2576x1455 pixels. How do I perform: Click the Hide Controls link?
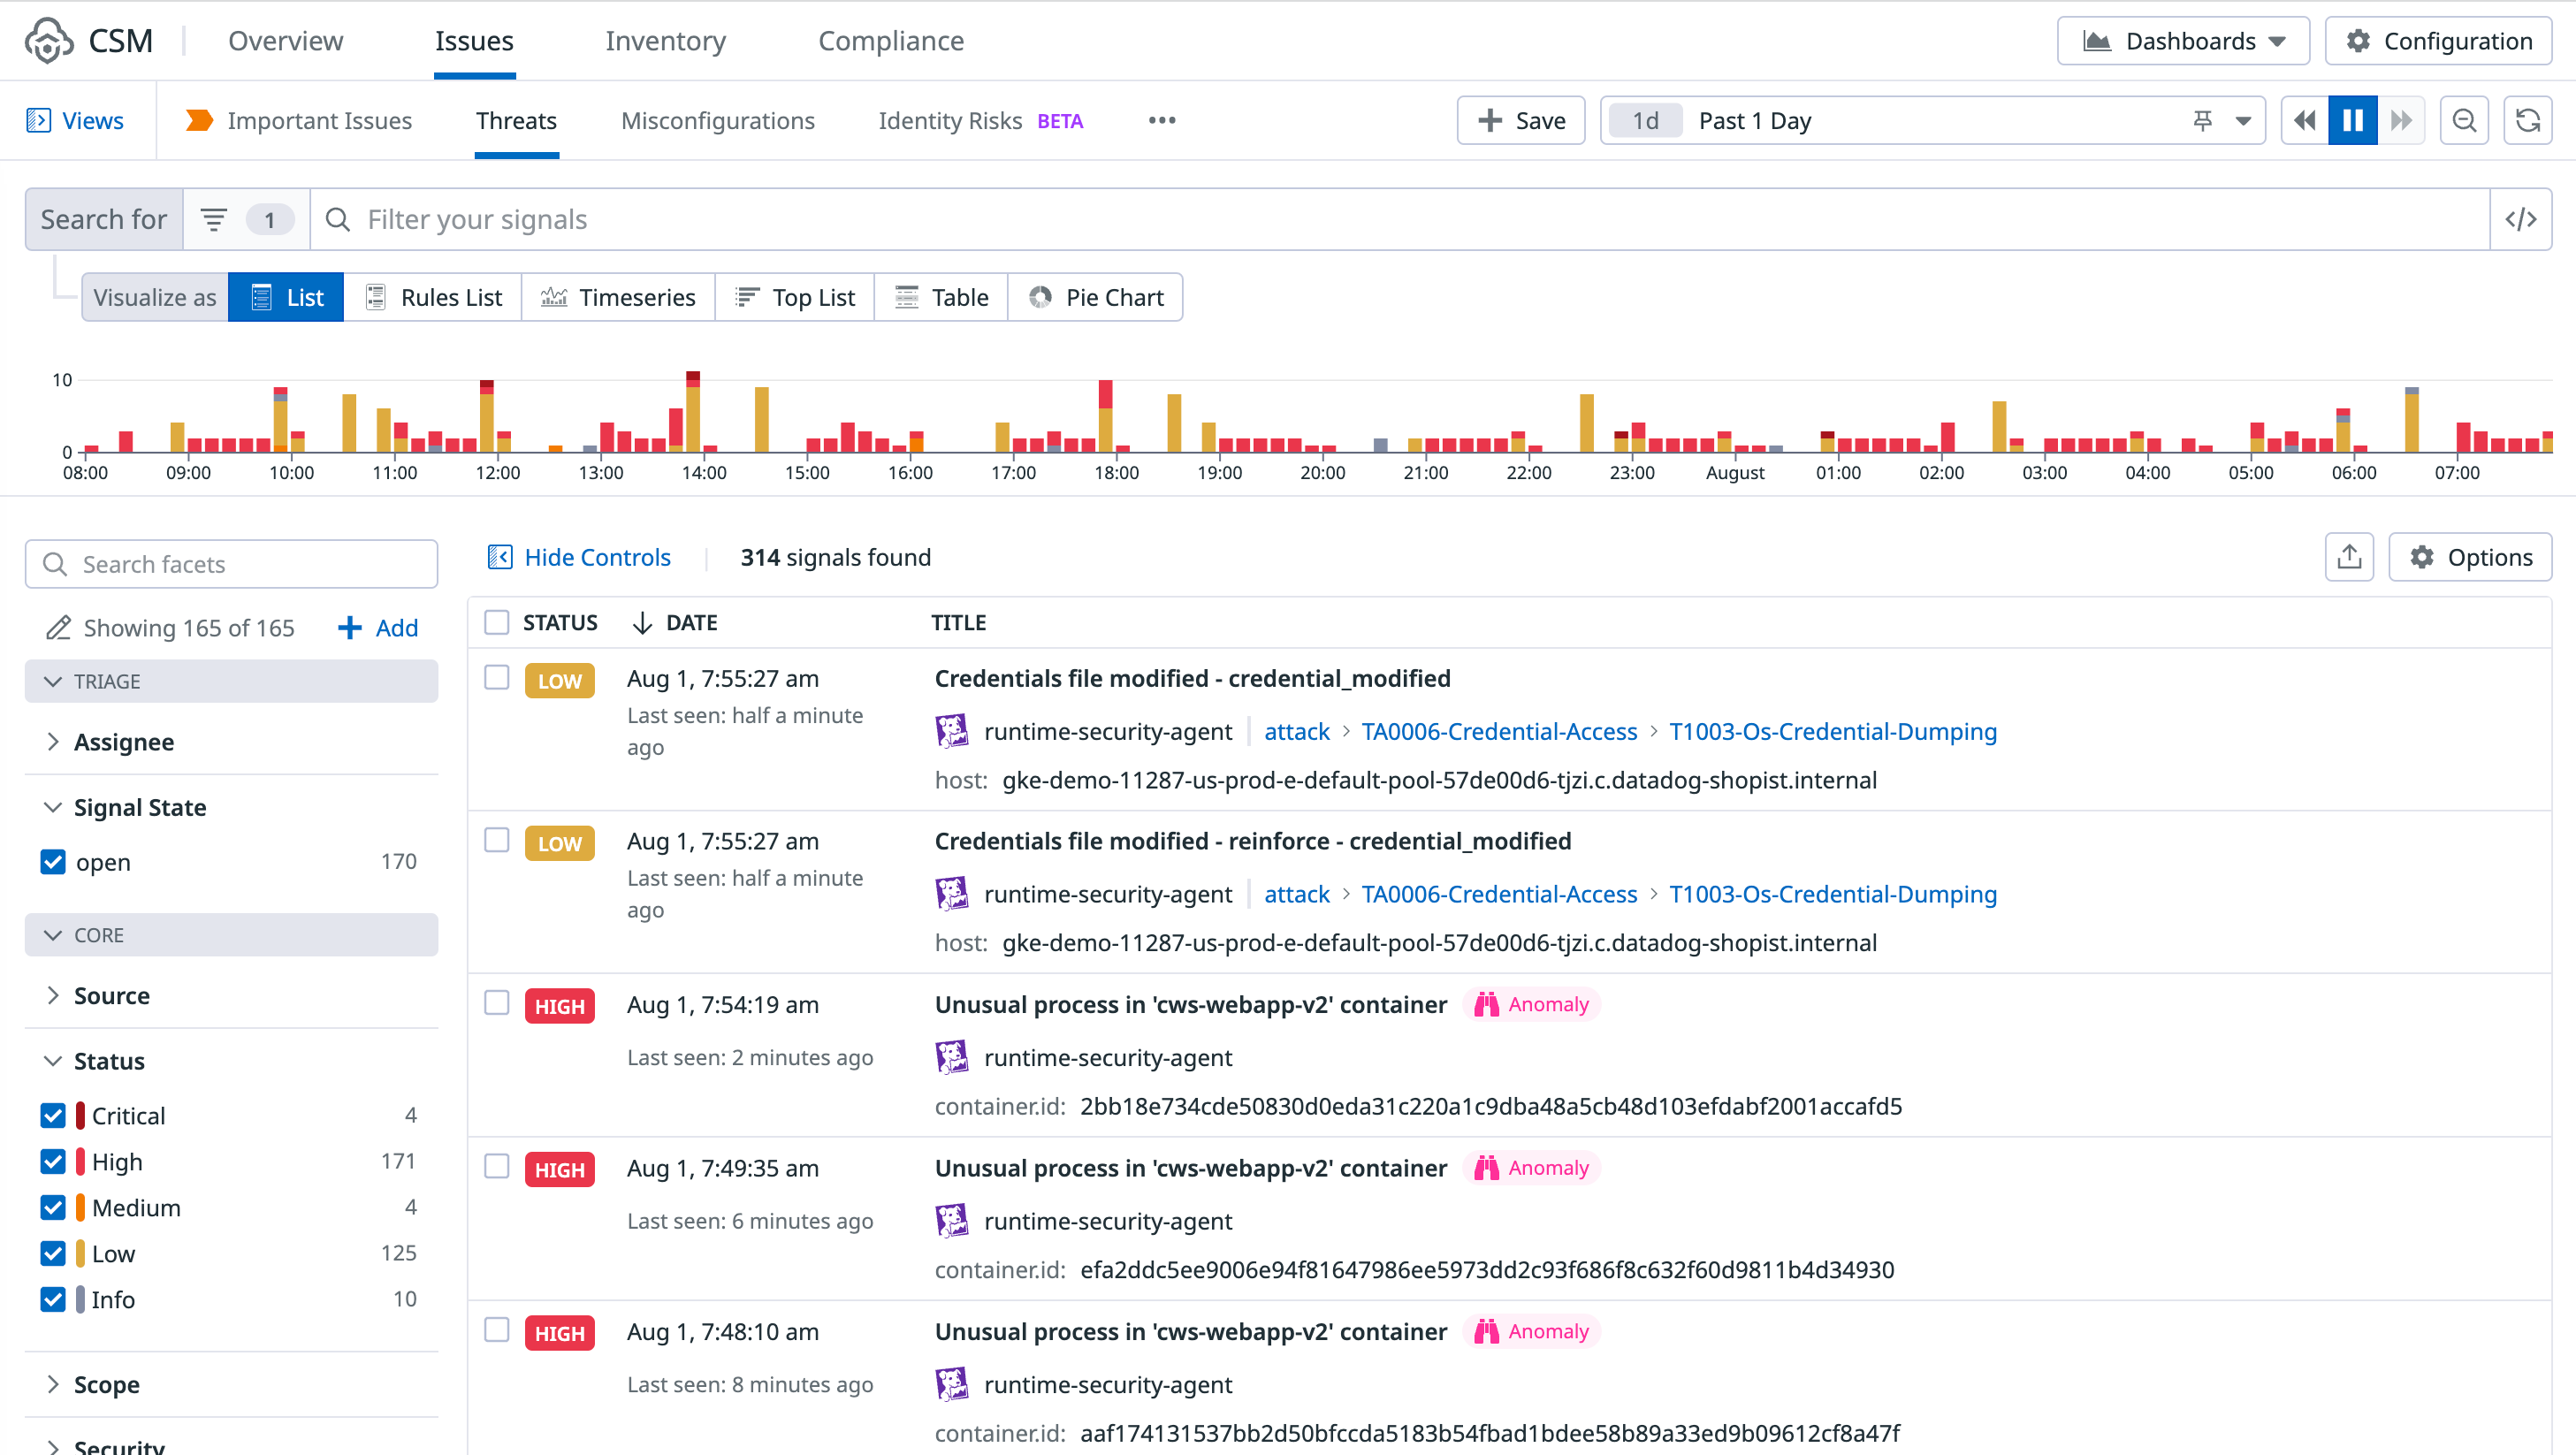point(597,557)
